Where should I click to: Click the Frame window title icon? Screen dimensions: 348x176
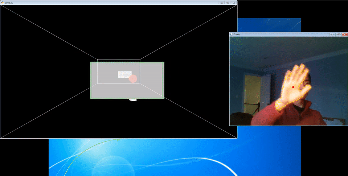tap(231, 34)
